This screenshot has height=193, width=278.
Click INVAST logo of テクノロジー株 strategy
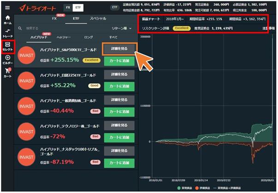point(26,132)
